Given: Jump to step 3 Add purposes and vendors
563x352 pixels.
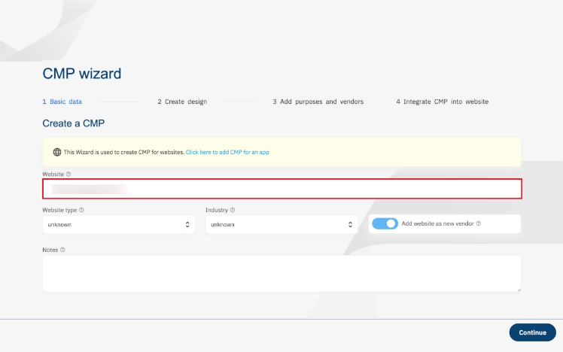Looking at the screenshot, I should pyautogui.click(x=318, y=102).
